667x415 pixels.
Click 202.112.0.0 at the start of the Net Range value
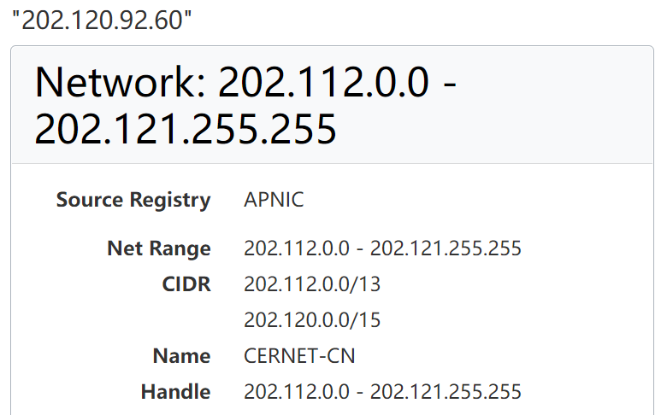coord(297,248)
